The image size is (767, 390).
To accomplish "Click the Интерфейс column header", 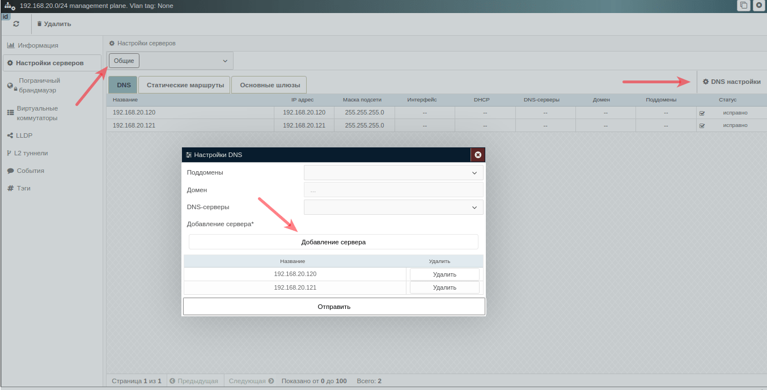I will (x=422, y=100).
